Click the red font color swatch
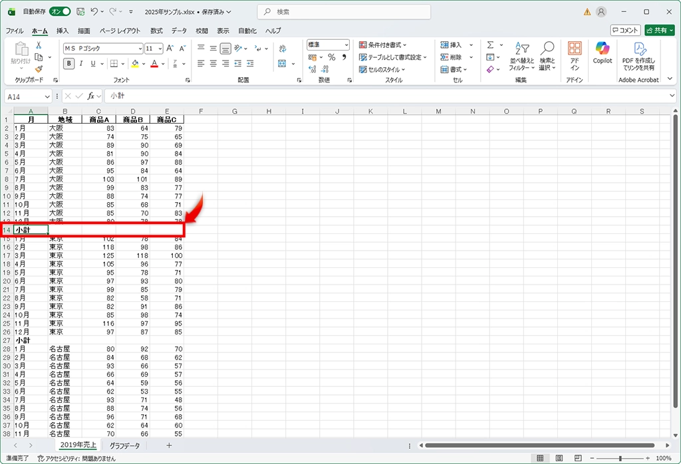The image size is (681, 464). [154, 64]
